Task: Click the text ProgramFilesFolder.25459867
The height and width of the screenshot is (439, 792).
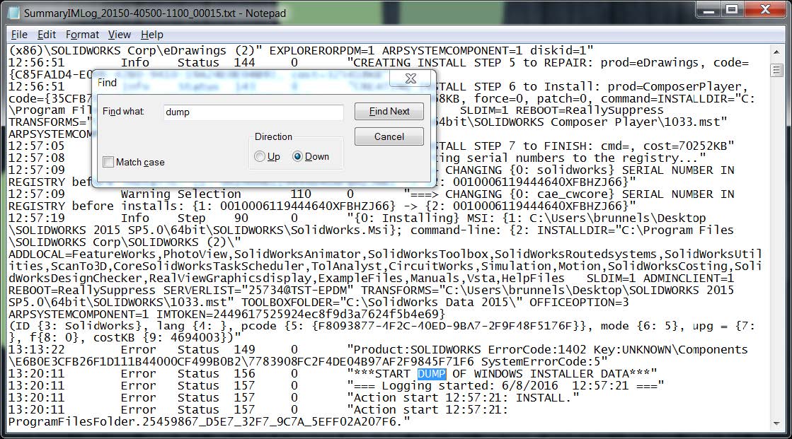Action: pos(103,421)
